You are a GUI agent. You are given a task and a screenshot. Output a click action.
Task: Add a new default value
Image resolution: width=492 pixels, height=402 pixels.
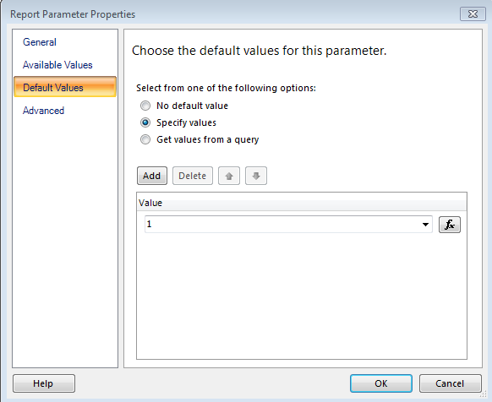point(152,176)
